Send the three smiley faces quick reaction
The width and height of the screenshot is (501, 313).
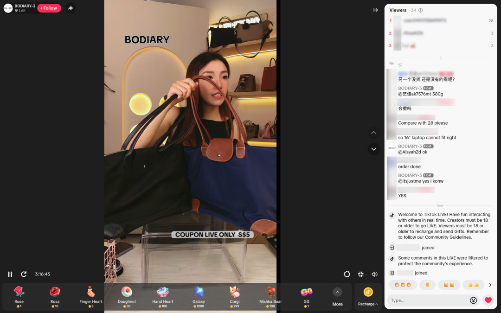(403, 285)
